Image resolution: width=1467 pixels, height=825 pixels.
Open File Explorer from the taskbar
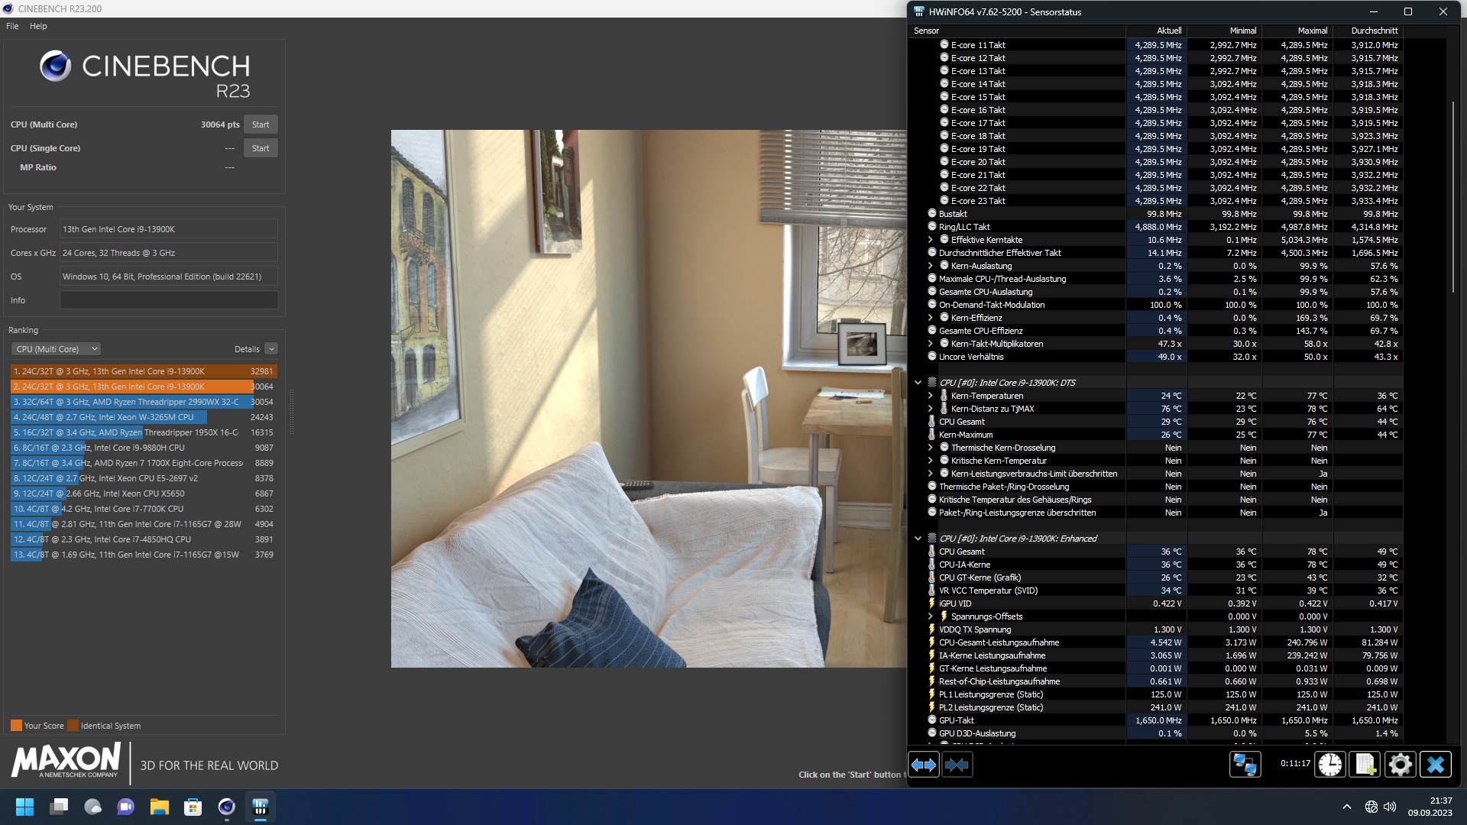159,807
